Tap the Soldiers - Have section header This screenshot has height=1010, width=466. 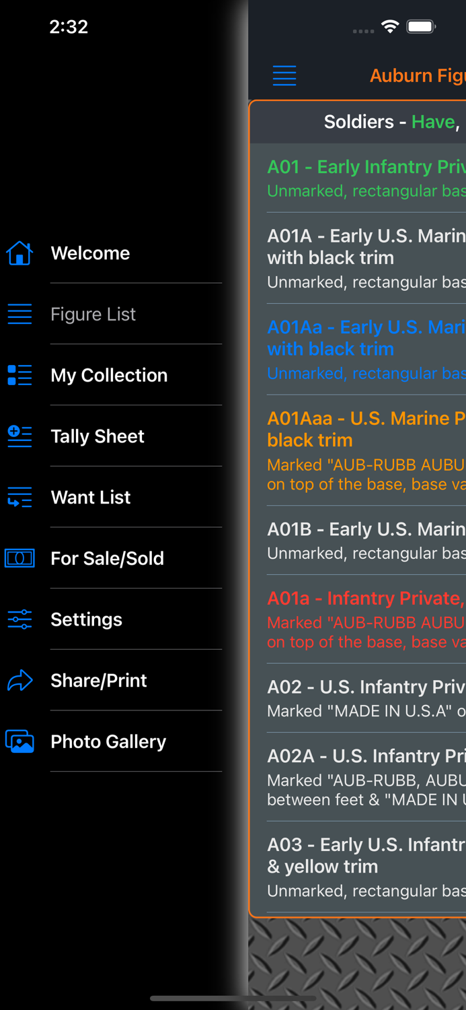(358, 122)
